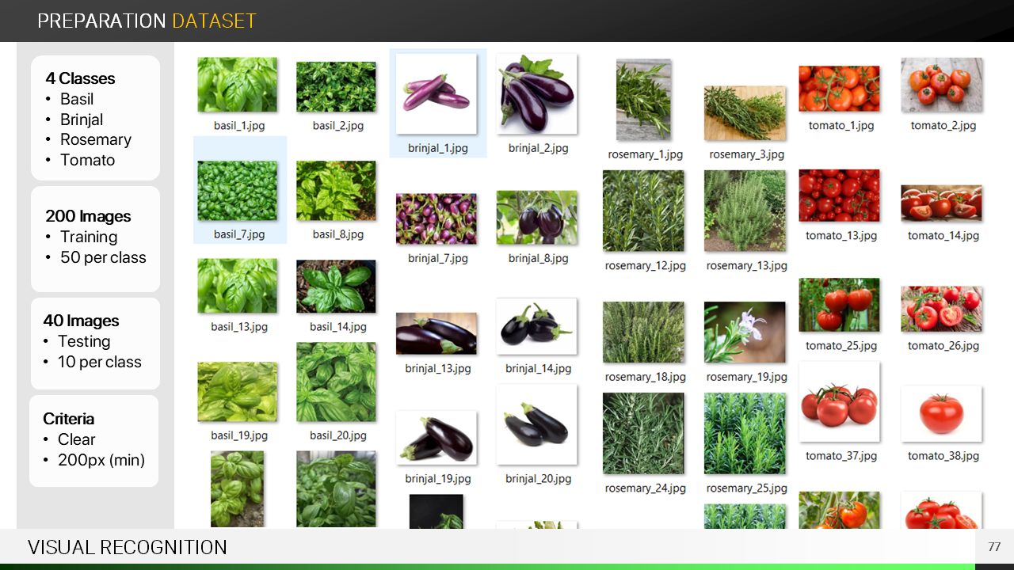This screenshot has height=570, width=1014.
Task: Select the rosemary_19.jpg flower thumbnail
Action: click(x=745, y=332)
